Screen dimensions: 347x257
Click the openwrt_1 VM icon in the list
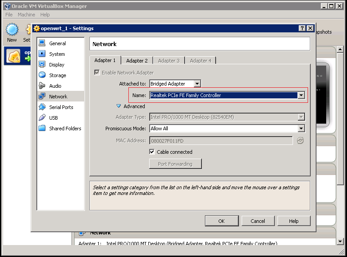point(13,56)
